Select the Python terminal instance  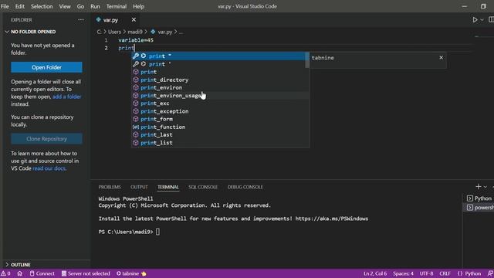pos(480,198)
